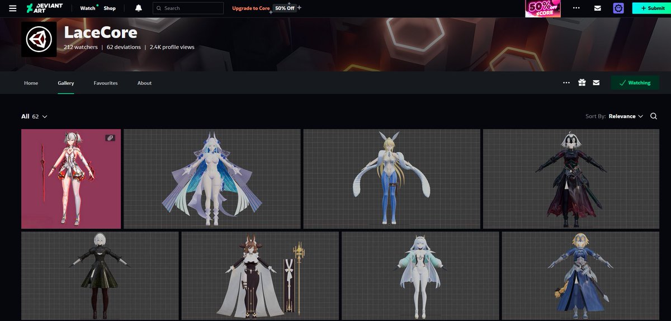Switch to the Home tab

pyautogui.click(x=31, y=83)
